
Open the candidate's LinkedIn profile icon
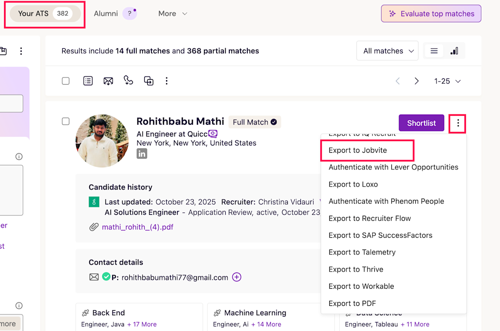[x=142, y=154]
